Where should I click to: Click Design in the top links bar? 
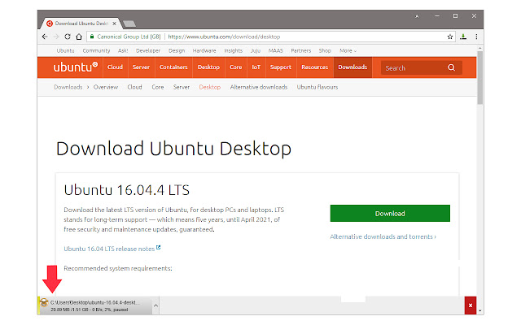pyautogui.click(x=177, y=50)
